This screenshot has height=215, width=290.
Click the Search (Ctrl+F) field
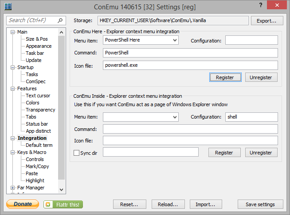coord(32,20)
